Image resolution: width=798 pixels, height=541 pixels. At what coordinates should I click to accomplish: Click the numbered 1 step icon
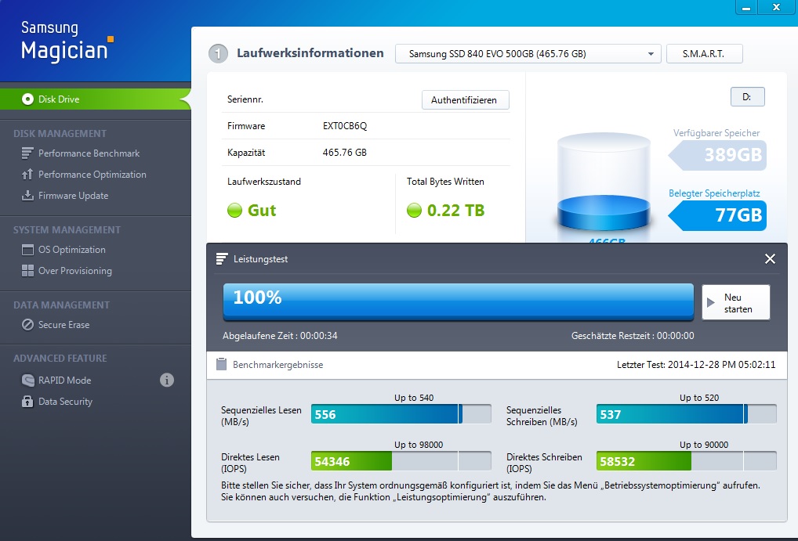[x=218, y=53]
